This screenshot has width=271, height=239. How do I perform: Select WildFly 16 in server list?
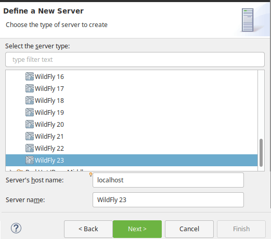[132, 76]
